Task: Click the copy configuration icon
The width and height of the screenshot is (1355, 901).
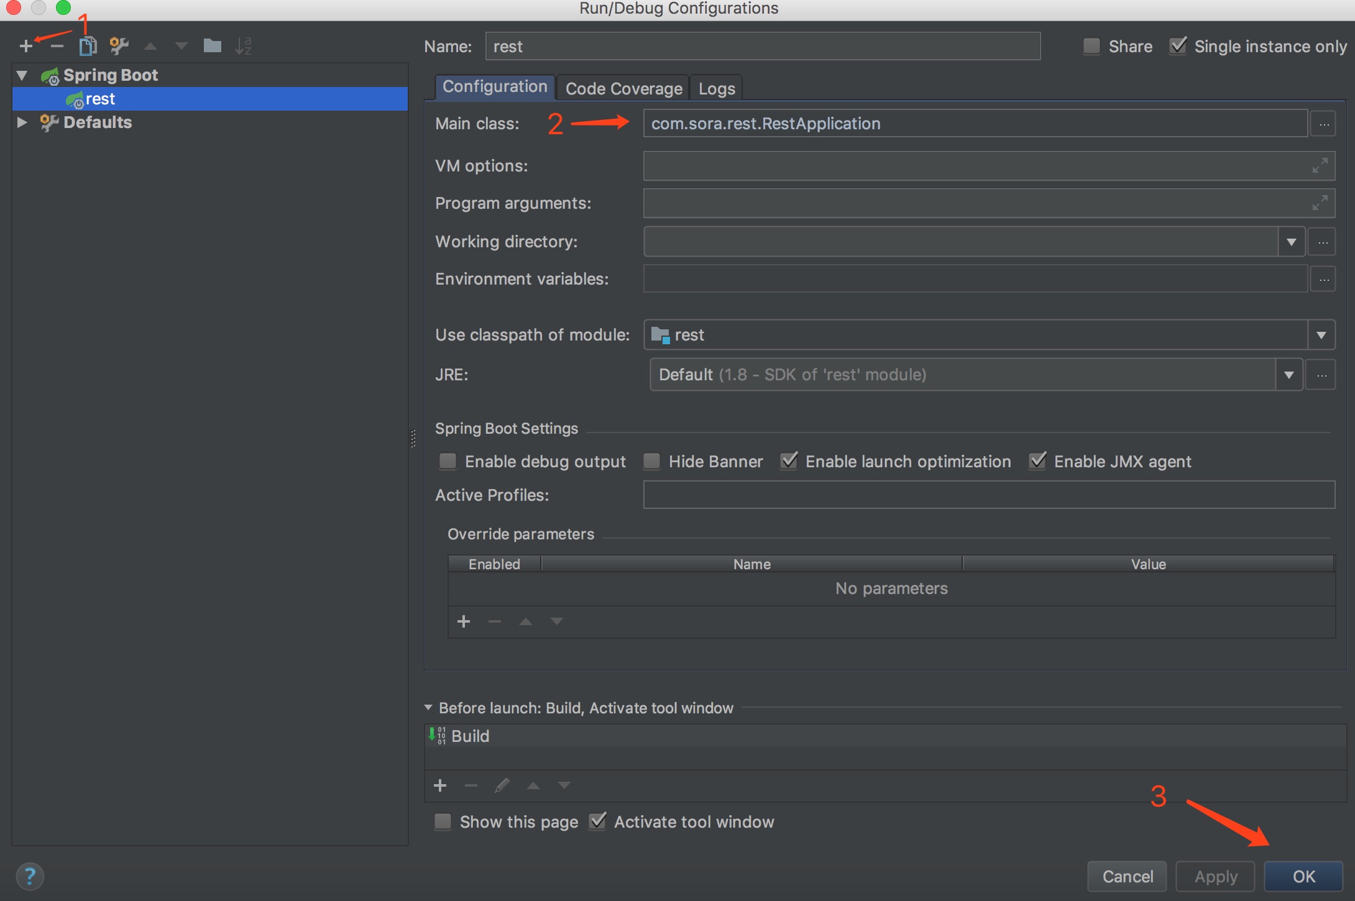Action: click(x=88, y=46)
